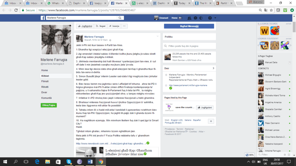Screen dimensions: 296x166
Task: Select Ritratti in the page sidebar
Action: (45, 87)
